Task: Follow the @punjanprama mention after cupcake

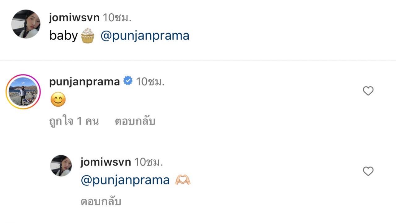Action: click(x=145, y=36)
